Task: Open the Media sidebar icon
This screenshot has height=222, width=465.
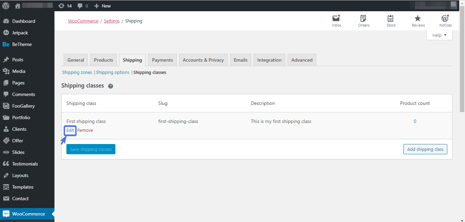Action: 6,71
